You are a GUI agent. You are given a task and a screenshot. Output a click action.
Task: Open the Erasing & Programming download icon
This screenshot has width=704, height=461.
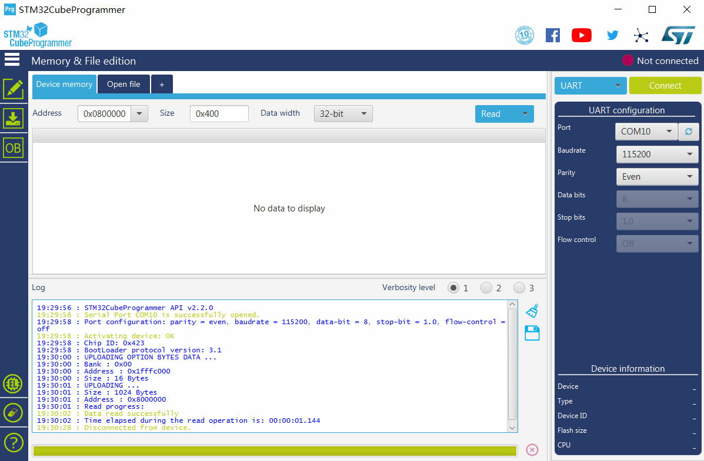tap(13, 118)
